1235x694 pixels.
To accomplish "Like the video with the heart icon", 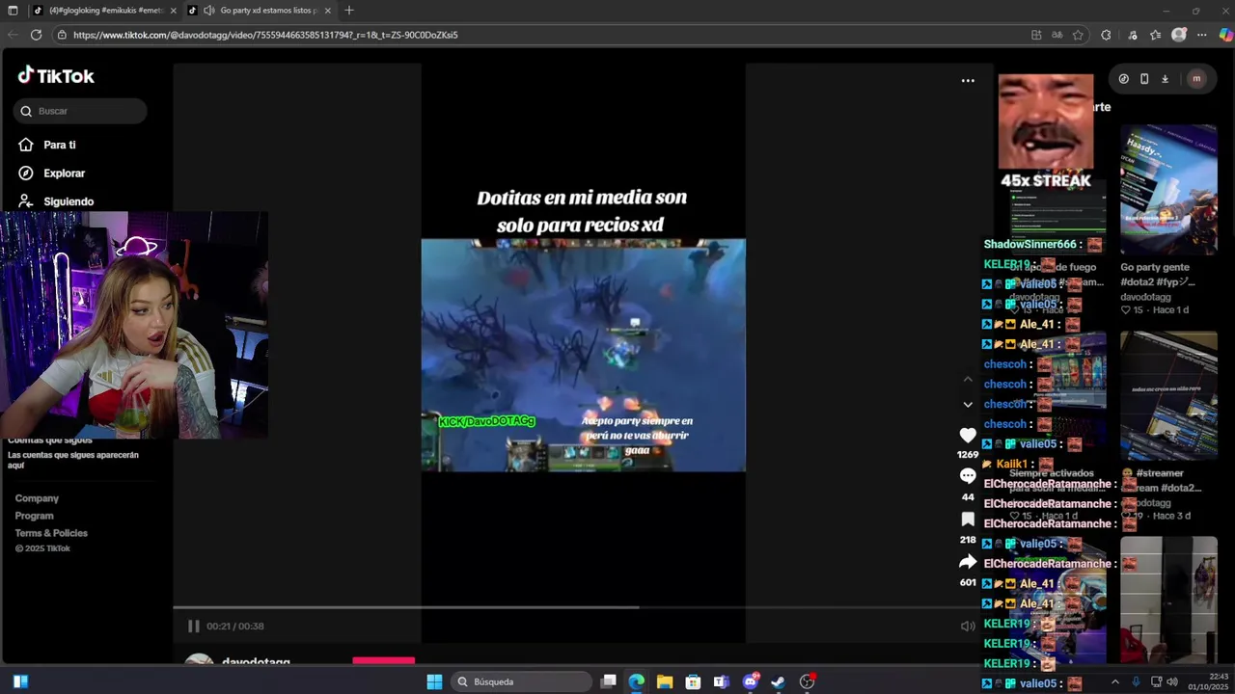I will pyautogui.click(x=968, y=436).
